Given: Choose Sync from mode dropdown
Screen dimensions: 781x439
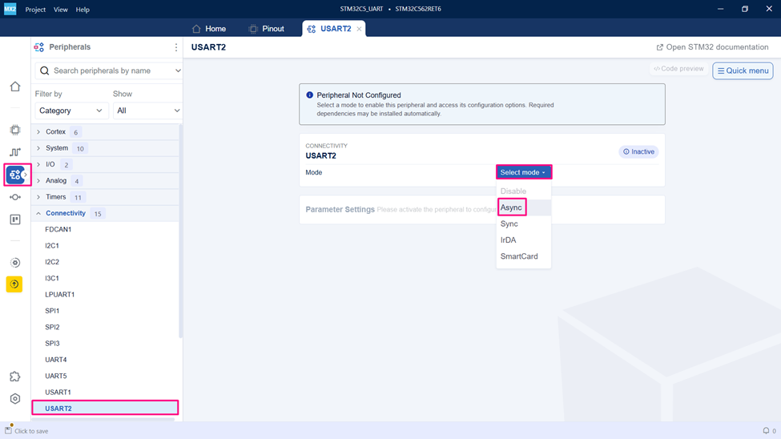Looking at the screenshot, I should (x=524, y=224).
